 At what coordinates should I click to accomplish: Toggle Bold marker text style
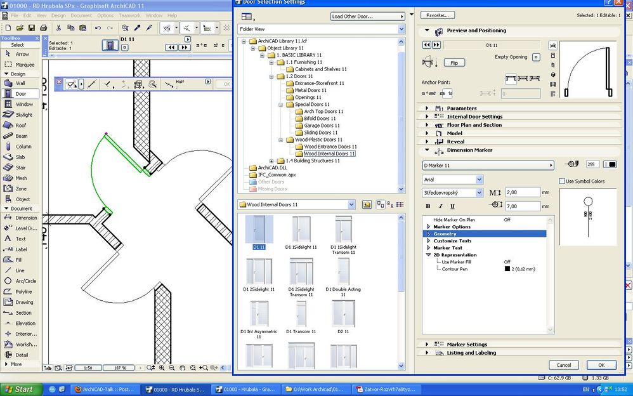pyautogui.click(x=428, y=206)
